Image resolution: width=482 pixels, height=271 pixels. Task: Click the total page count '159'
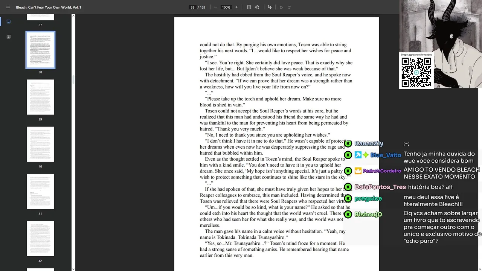[203, 7]
